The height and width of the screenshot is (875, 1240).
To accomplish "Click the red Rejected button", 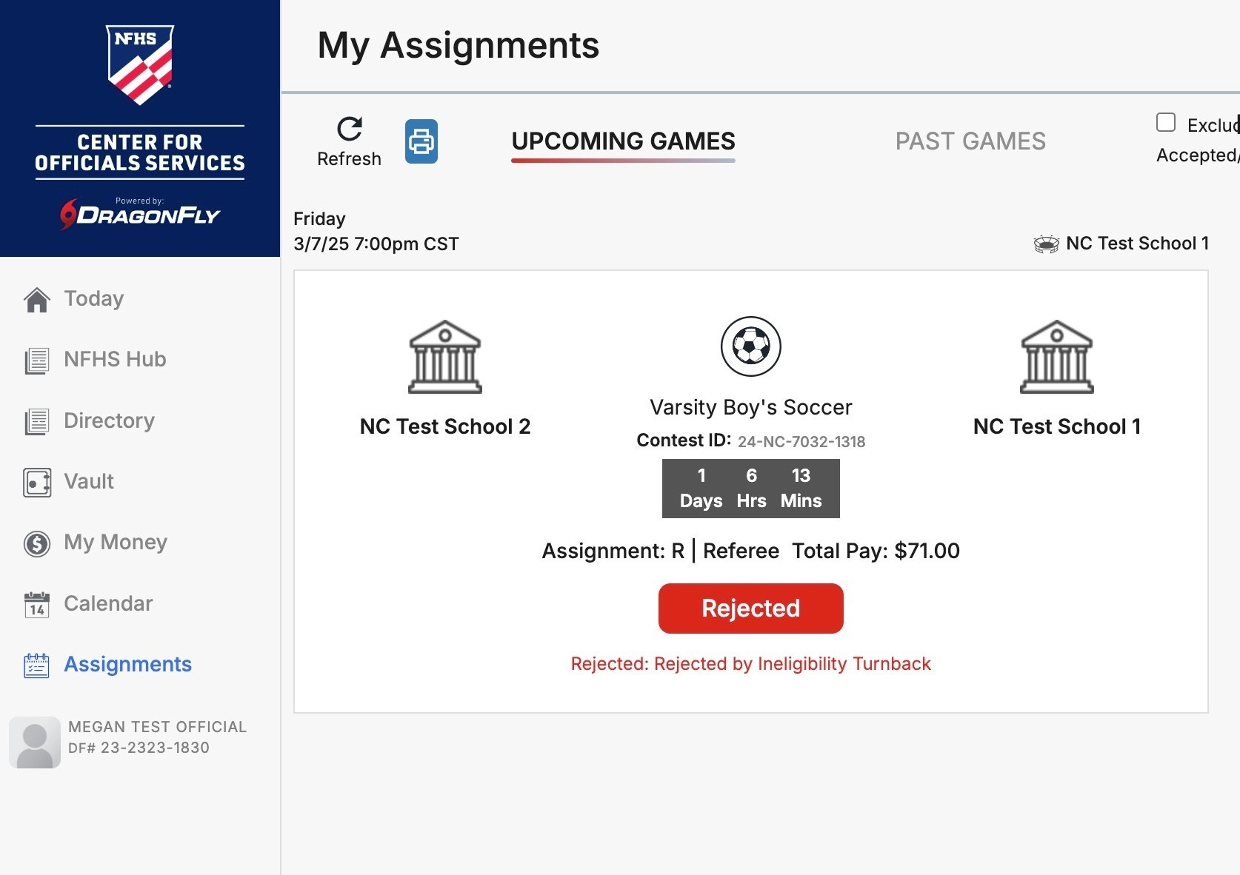I will (x=750, y=609).
